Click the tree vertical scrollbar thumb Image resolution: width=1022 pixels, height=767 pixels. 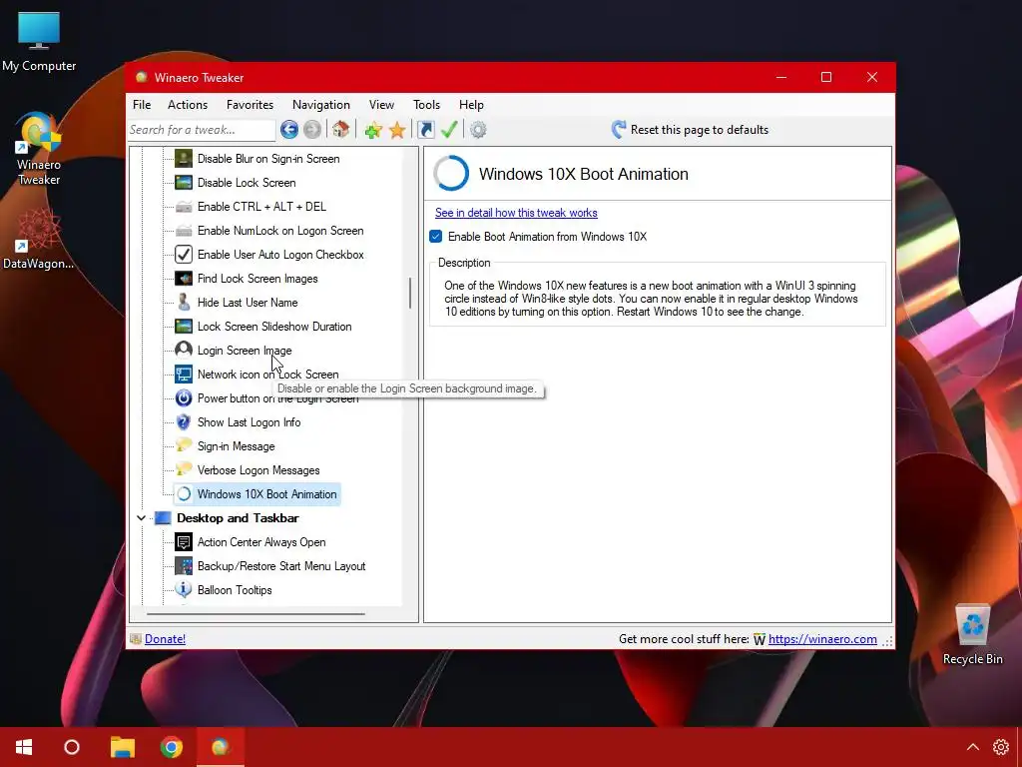pos(410,294)
